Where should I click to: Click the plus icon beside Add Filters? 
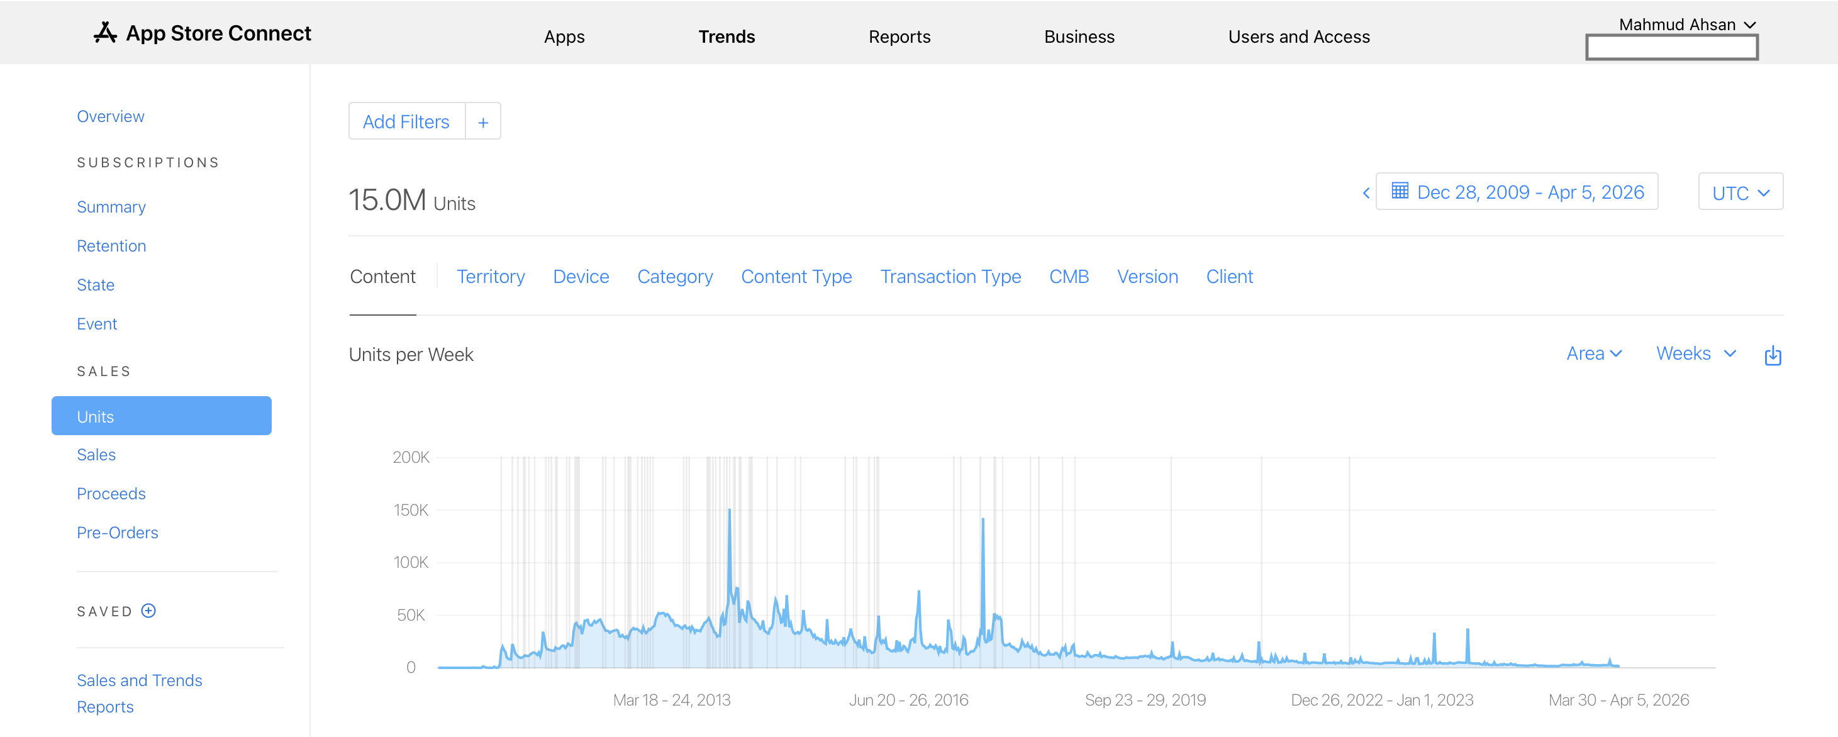point(483,121)
